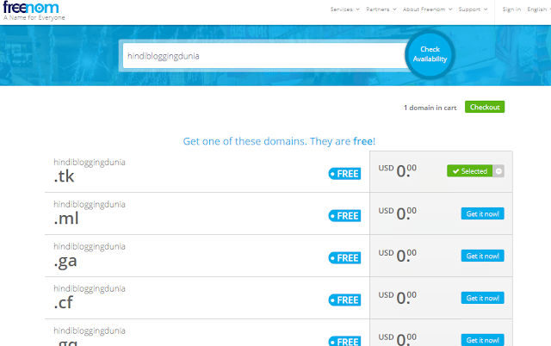Click the USD 0.00 price in .ga row

[x=398, y=256]
